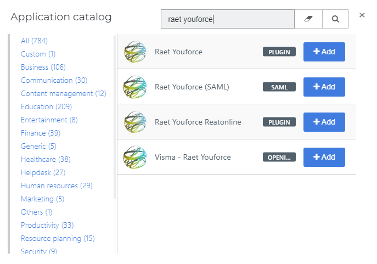Focus the catalog search field
This screenshot has height=264, width=377.
pyautogui.click(x=227, y=19)
